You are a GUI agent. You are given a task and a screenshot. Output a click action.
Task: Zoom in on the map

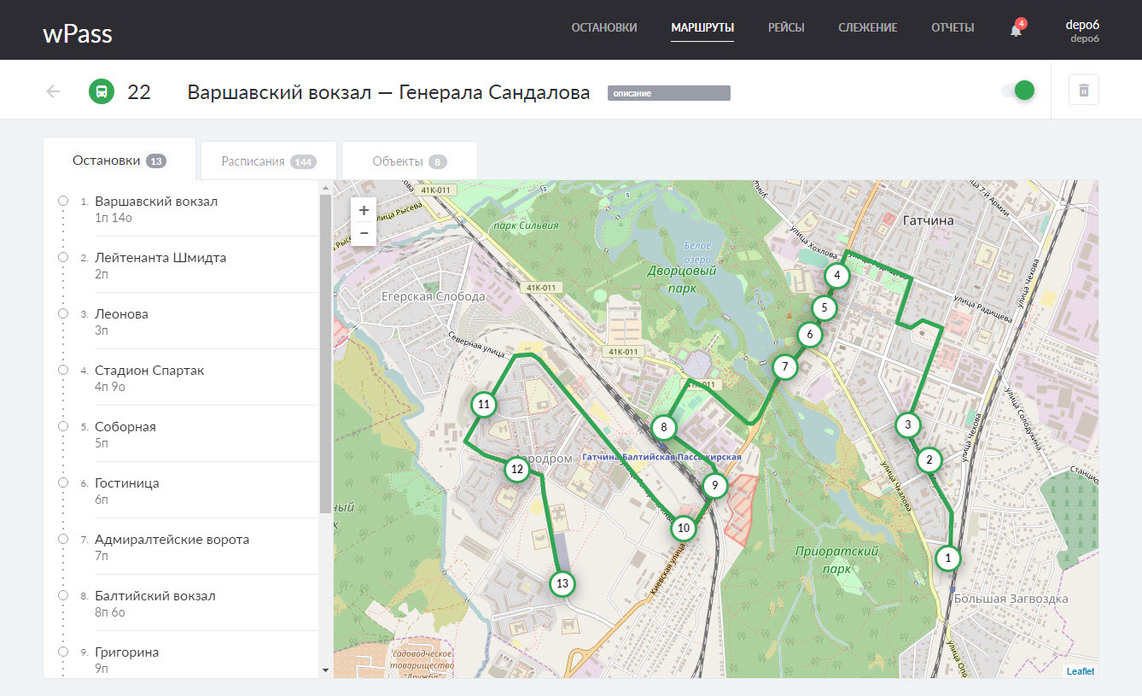[x=364, y=210]
